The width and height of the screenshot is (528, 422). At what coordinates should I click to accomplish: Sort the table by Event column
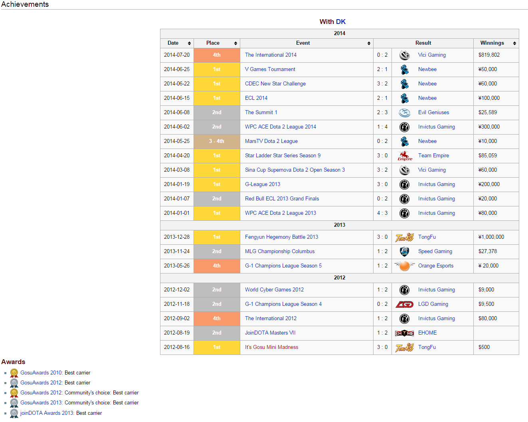click(x=369, y=43)
